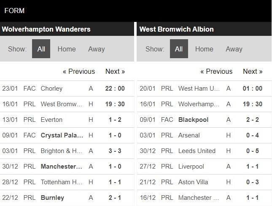This screenshot has height=207, width=272.
Task: Open the Liverpool 1-1 match
Action: pyautogui.click(x=204, y=167)
